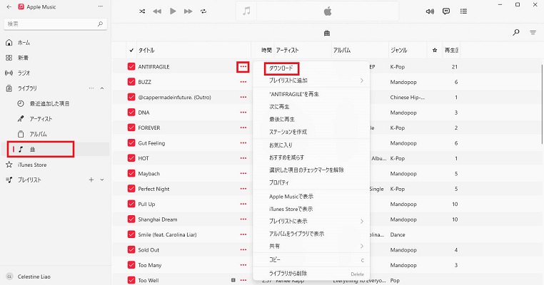Select "ANTIFRAGILE"を再生 menu item
Image resolution: width=544 pixels, height=285 pixels.
tap(311, 94)
